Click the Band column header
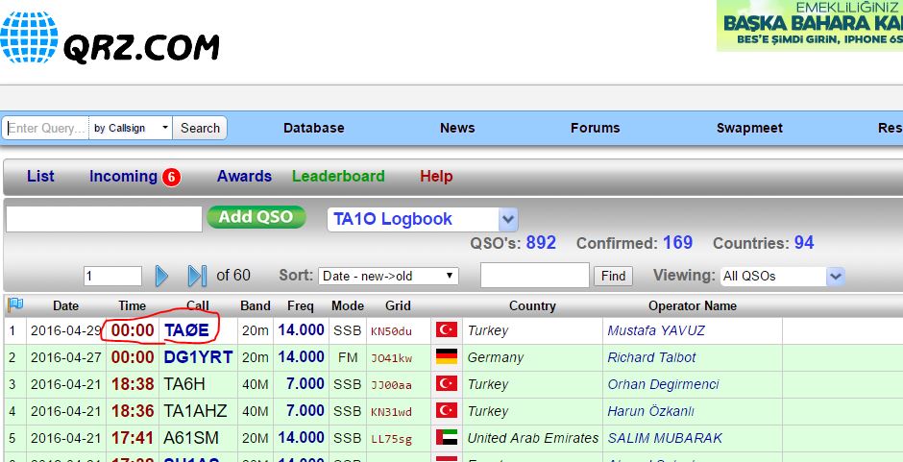 [x=256, y=305]
